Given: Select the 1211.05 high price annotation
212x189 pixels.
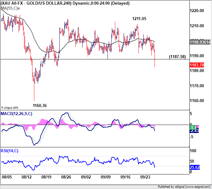Looking at the screenshot, I should (139, 19).
